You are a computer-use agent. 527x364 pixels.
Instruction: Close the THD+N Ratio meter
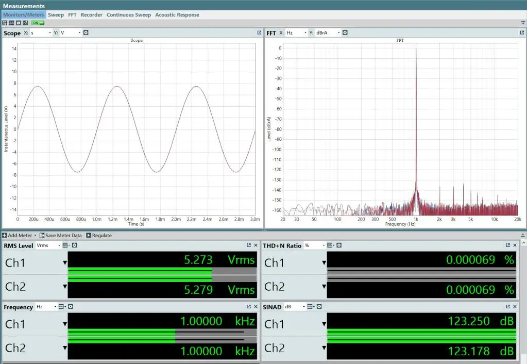(x=515, y=245)
